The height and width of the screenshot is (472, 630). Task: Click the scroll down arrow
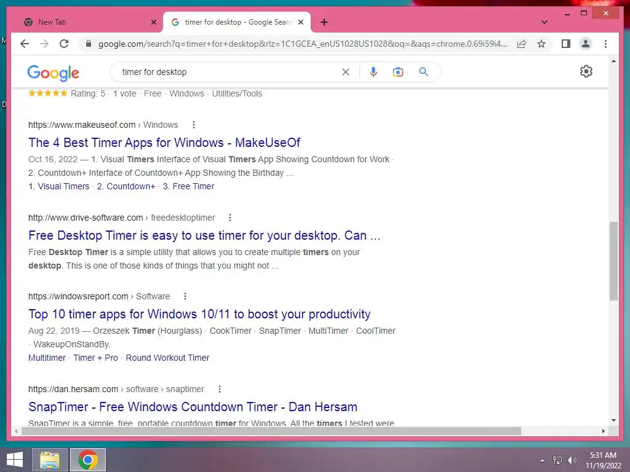613,420
